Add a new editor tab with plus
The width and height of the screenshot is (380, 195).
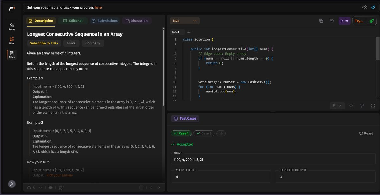pos(189,32)
